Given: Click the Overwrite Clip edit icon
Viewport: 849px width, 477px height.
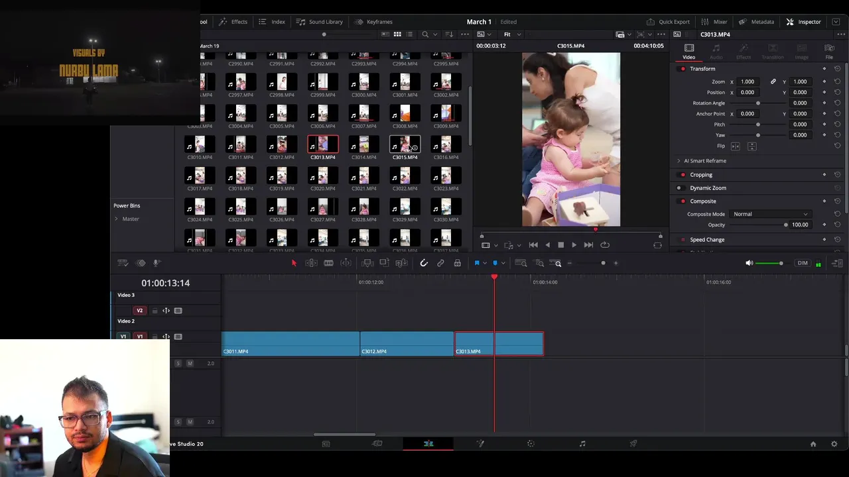Looking at the screenshot, I should [384, 263].
